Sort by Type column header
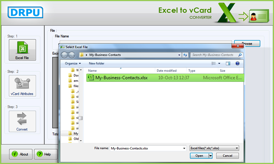274x164 pixels. point(192,71)
